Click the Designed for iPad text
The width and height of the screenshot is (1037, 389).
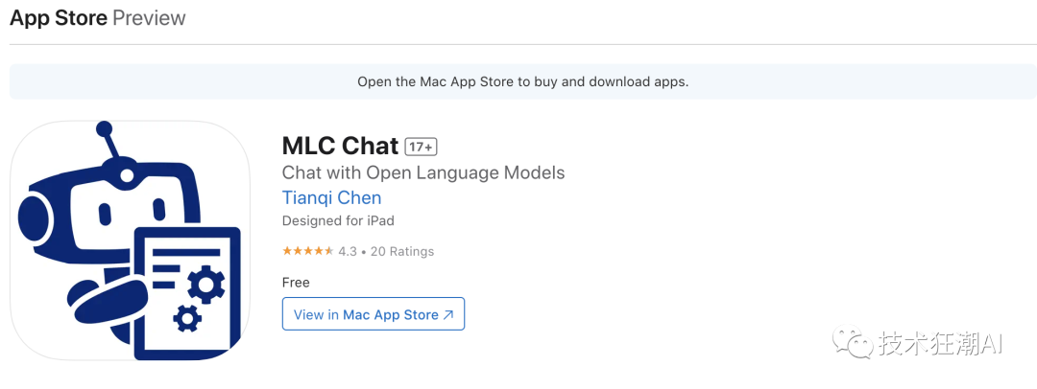(338, 220)
